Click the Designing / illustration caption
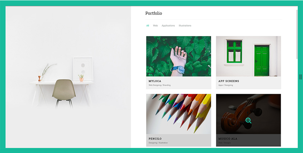The image size is (303, 153). 158,143
